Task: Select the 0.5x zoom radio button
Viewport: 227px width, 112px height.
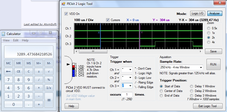Action: [209, 28]
